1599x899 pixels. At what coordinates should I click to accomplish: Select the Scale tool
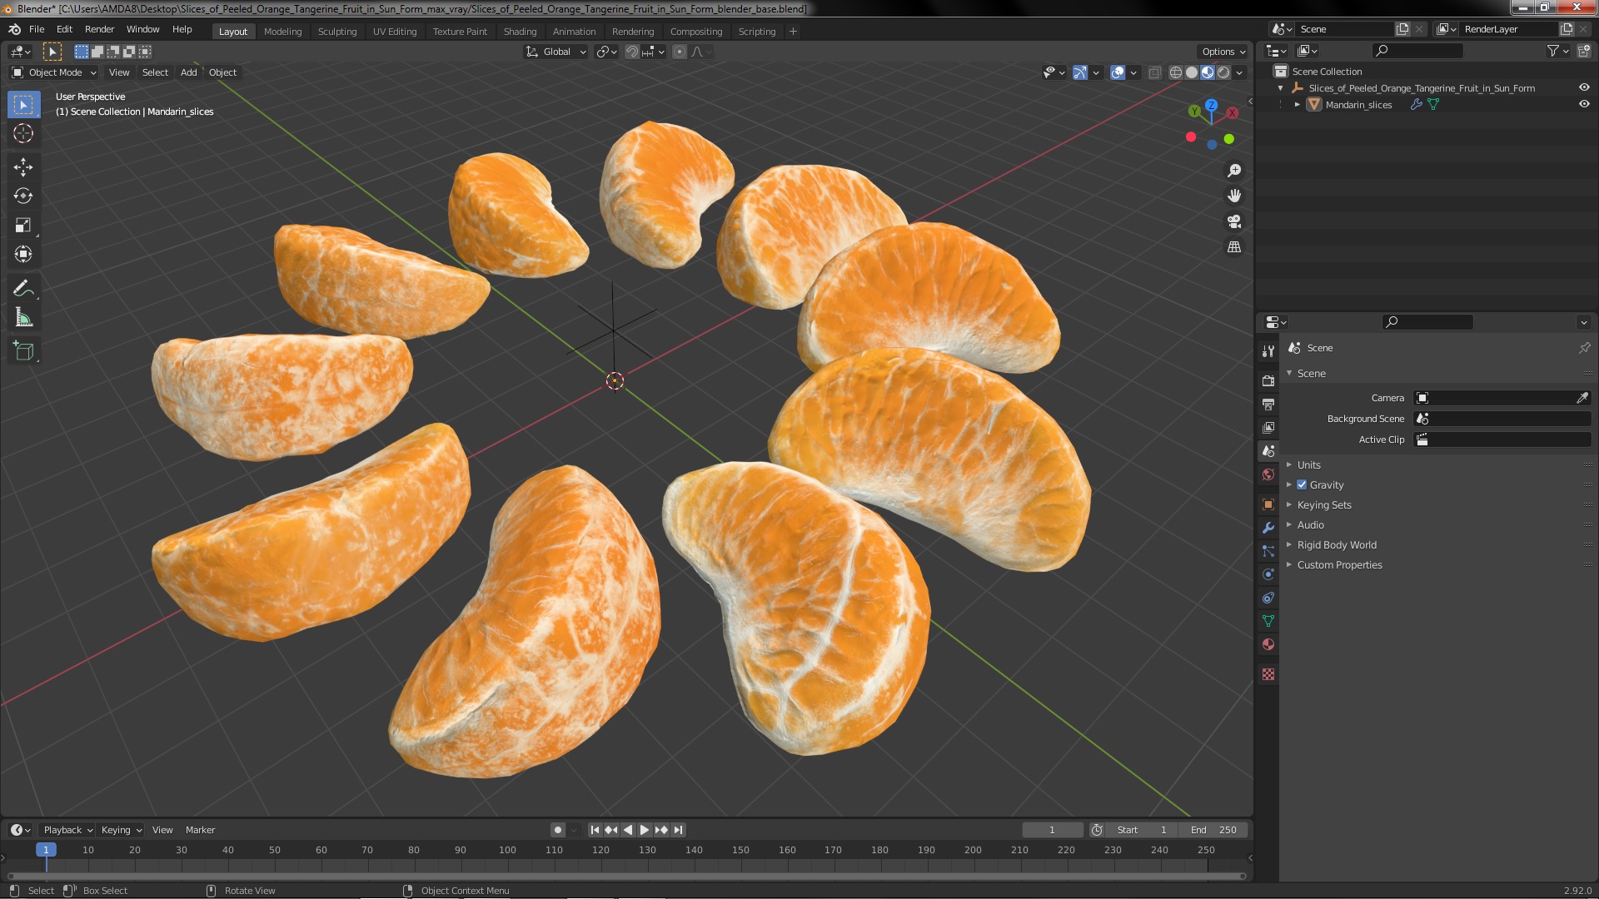tap(23, 226)
